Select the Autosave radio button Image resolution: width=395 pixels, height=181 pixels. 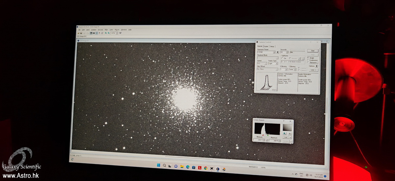pyautogui.click(x=308, y=62)
